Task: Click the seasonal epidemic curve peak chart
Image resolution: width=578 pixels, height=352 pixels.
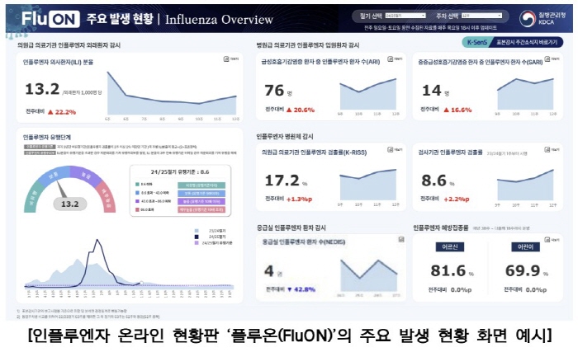Action: (129, 264)
